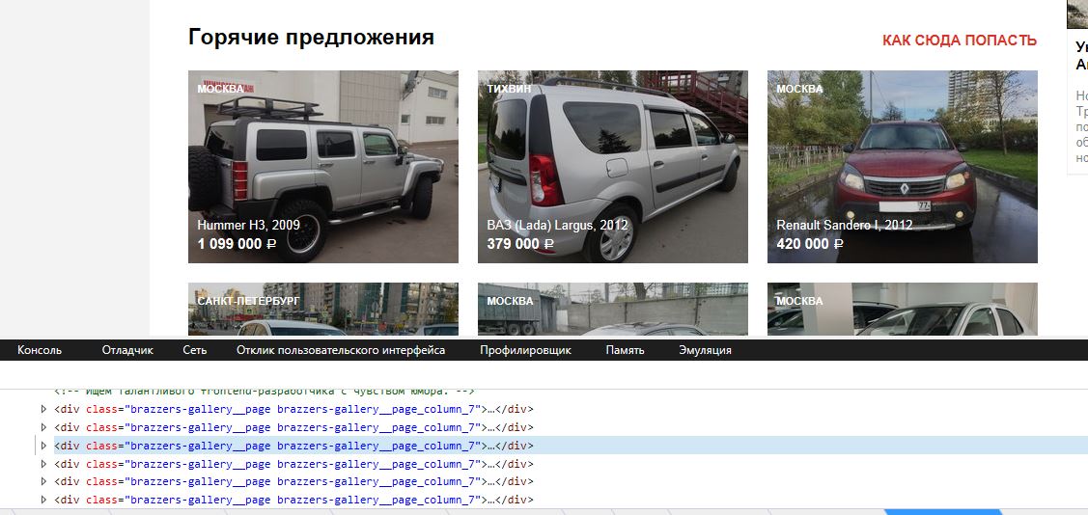
Task: Switch to the Отладчик tab
Action: point(127,350)
